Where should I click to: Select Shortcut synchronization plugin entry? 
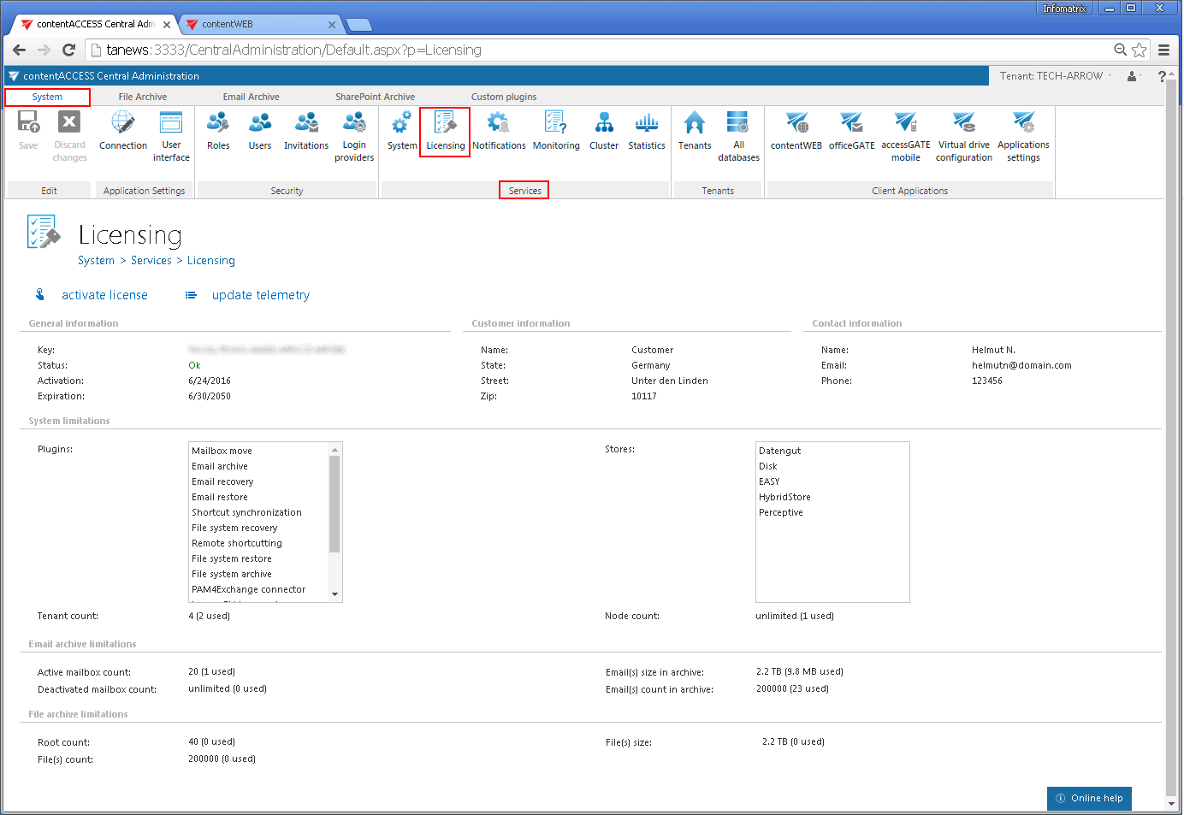point(246,512)
